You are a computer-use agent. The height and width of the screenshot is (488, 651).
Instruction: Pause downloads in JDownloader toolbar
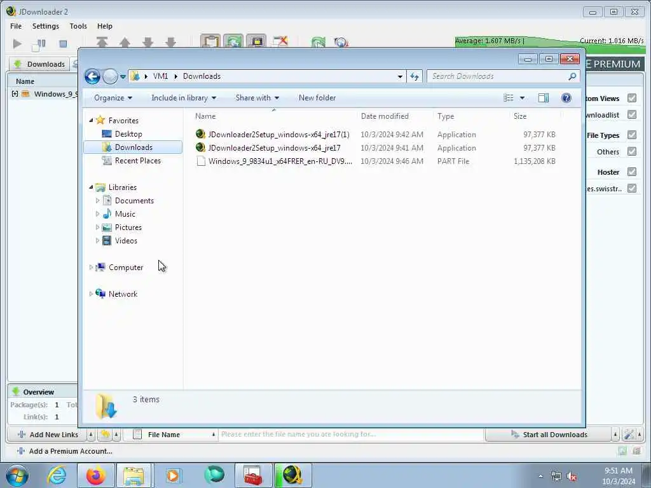tap(39, 44)
